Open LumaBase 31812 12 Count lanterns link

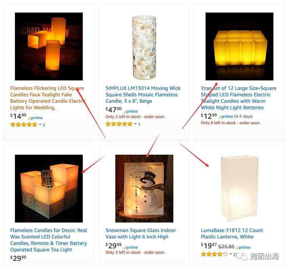tap(232, 233)
